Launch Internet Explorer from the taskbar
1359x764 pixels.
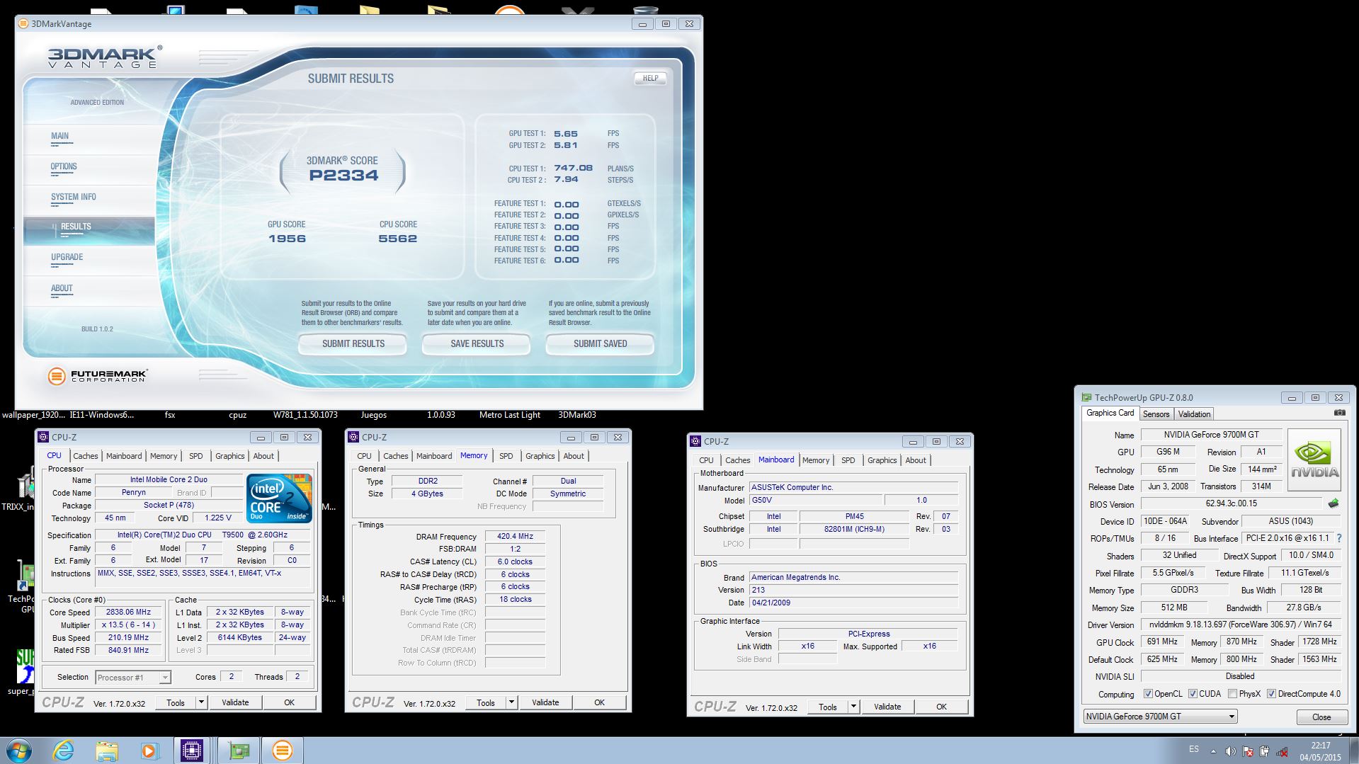tap(64, 751)
